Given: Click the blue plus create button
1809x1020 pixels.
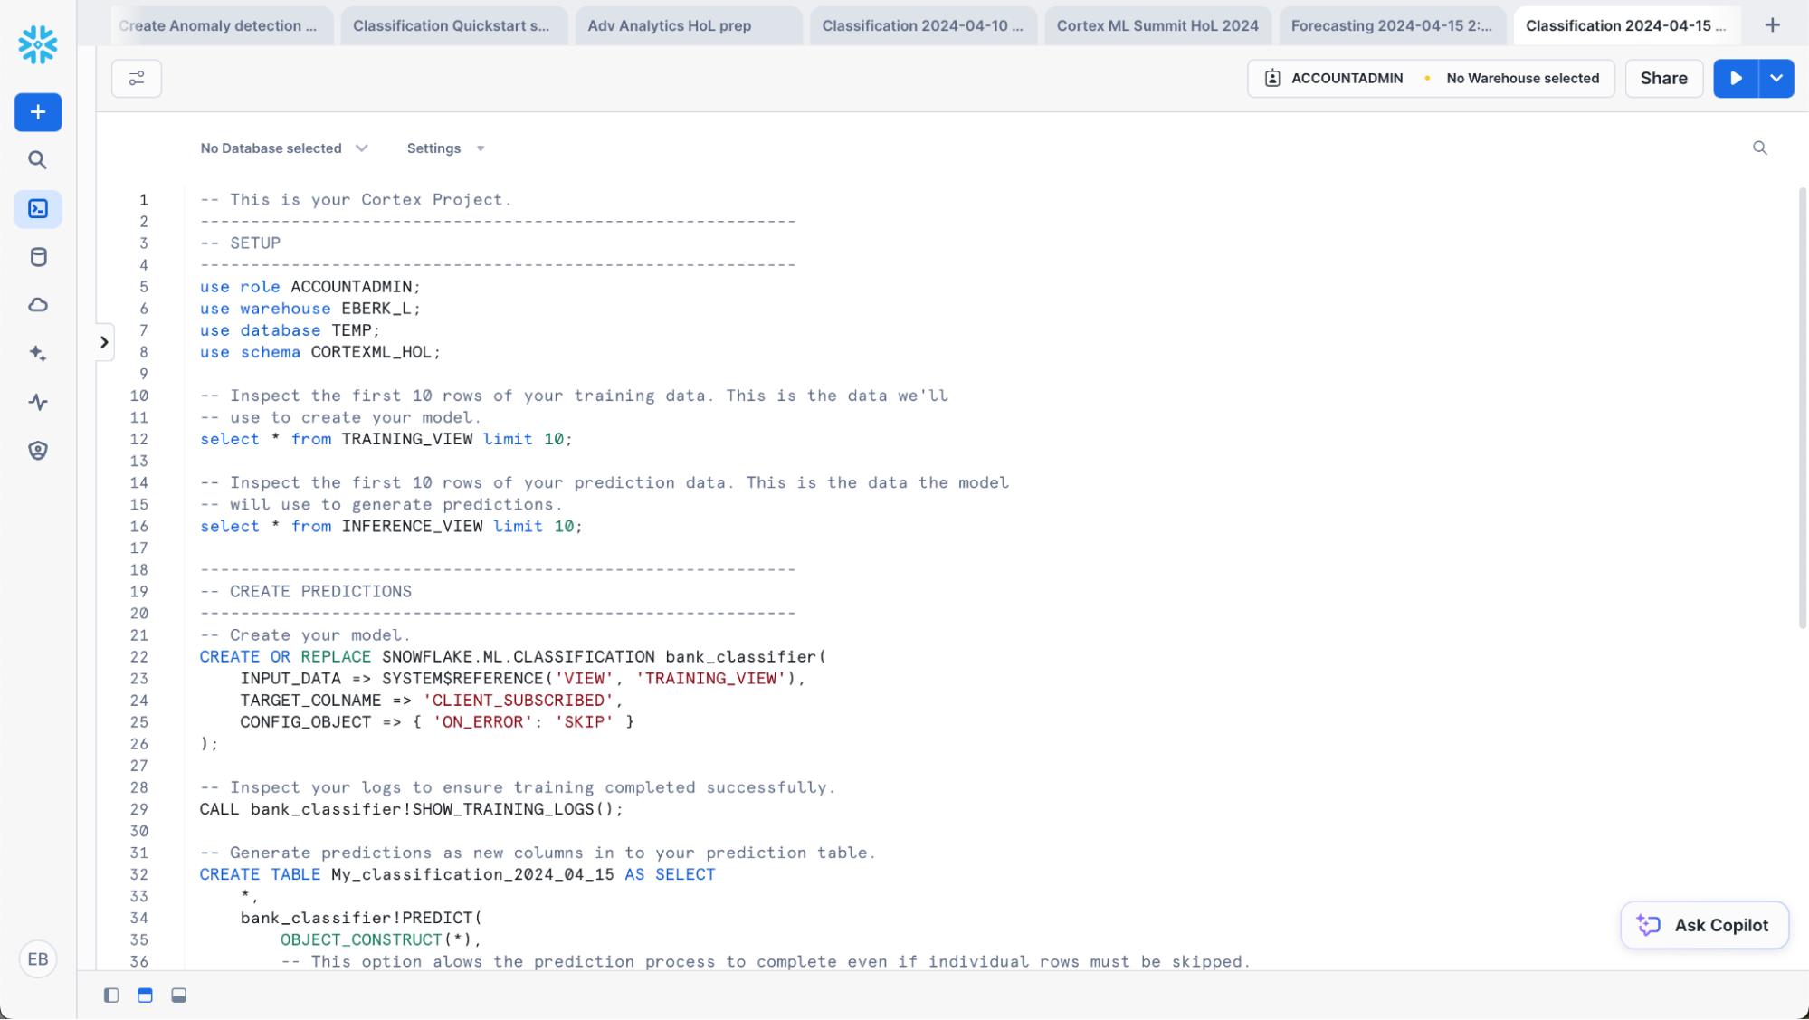Looking at the screenshot, I should point(38,112).
